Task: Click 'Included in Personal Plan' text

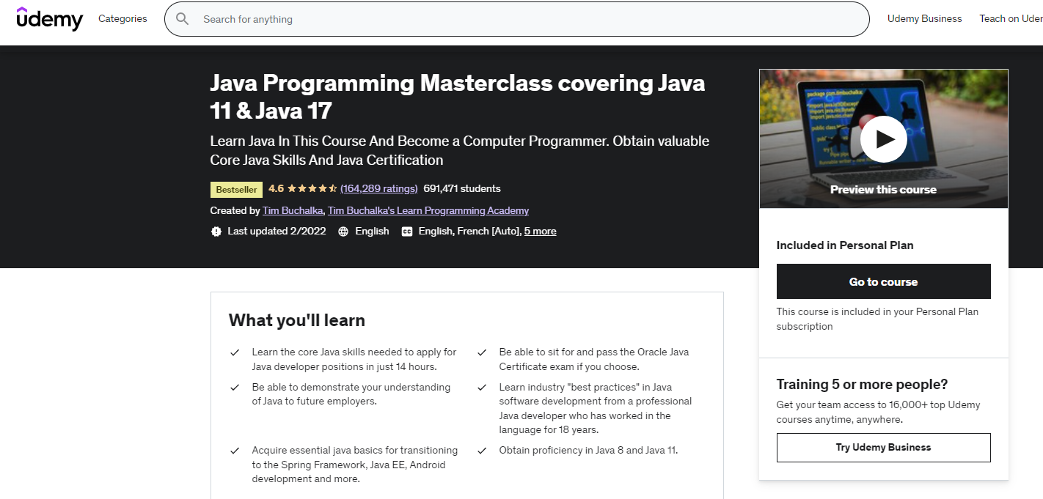Action: click(x=845, y=245)
